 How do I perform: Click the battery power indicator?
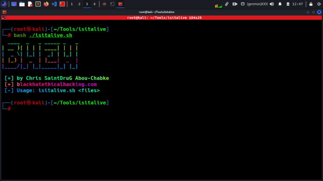pyautogui.click(x=288, y=4)
